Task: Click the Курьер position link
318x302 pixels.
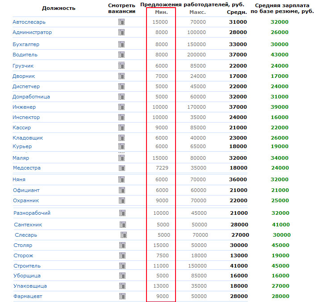Action: 22,146
